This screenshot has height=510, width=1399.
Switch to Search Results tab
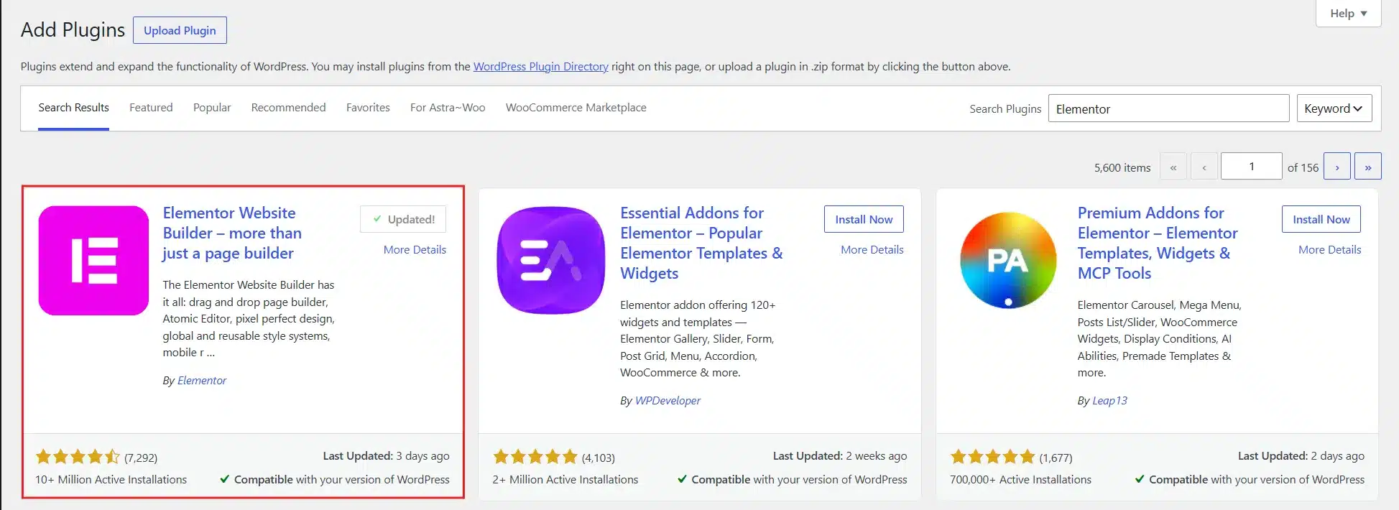[x=73, y=108]
